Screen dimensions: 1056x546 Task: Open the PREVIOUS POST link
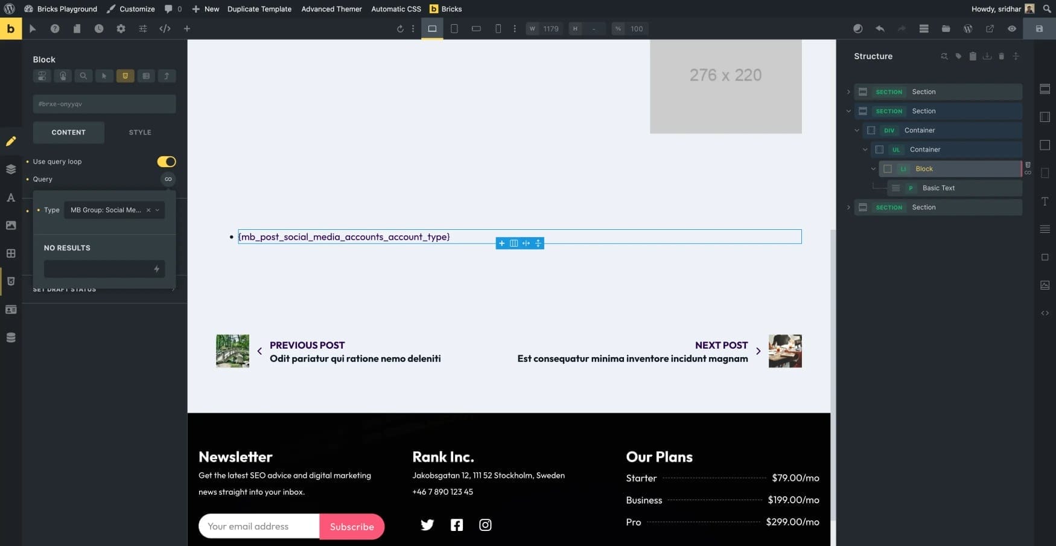[x=307, y=345]
